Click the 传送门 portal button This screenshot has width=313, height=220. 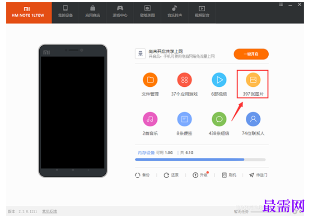[x=258, y=175]
